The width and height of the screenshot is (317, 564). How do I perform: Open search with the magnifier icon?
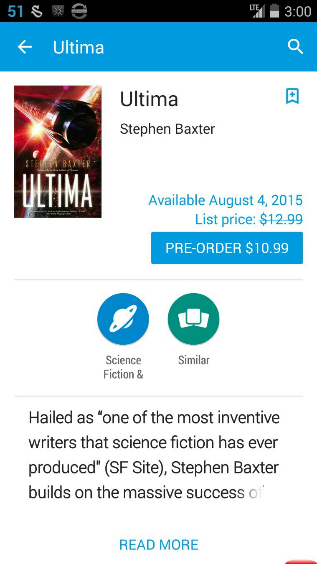point(295,47)
